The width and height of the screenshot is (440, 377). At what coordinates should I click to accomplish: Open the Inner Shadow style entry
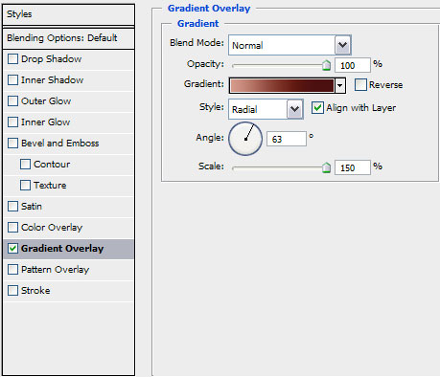[52, 80]
